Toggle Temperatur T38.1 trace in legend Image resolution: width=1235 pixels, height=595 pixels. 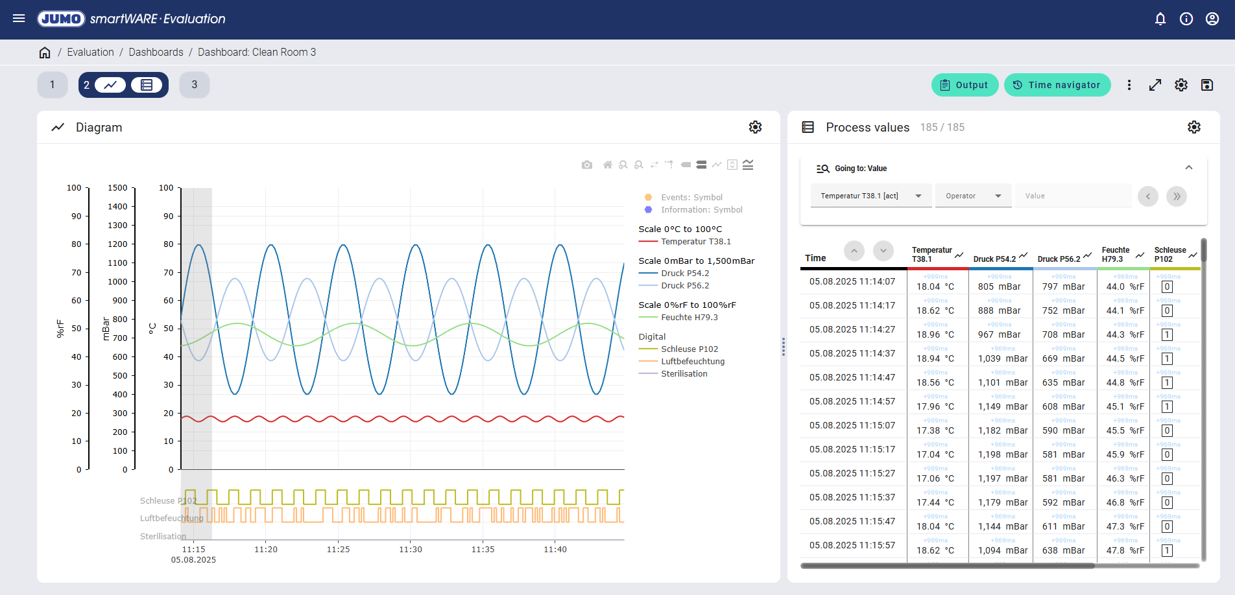click(695, 242)
